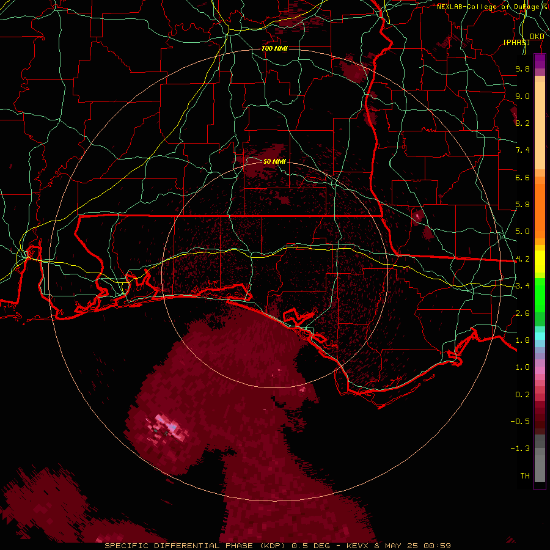
Task: Select the bright yellow color bar segment
Action: click(x=540, y=262)
